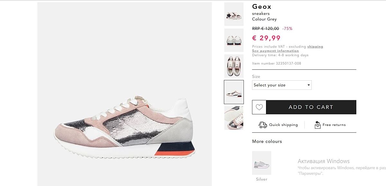Open the Select your size dropdown

(282, 85)
